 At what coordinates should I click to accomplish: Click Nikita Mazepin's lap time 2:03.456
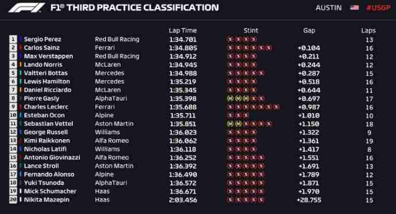pos(183,200)
